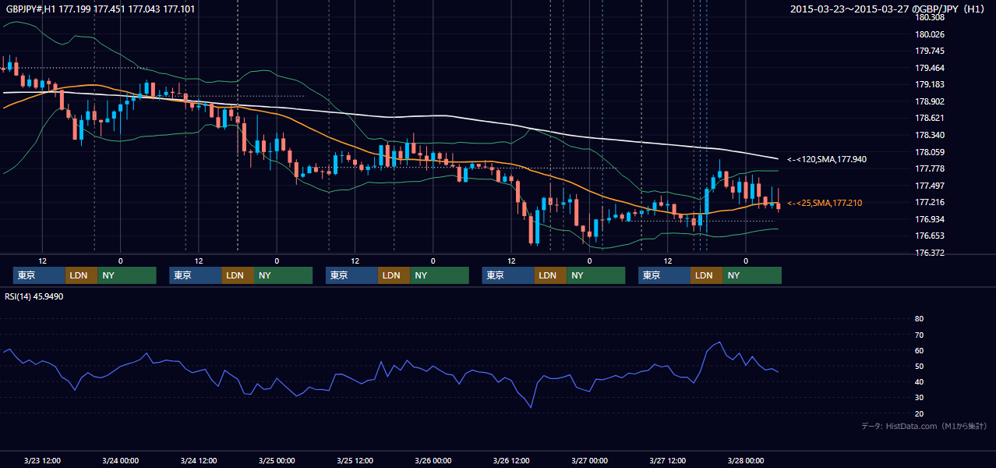Select the 25 SMA 177.210 label
Screen dimensions: 996x468
pos(824,203)
